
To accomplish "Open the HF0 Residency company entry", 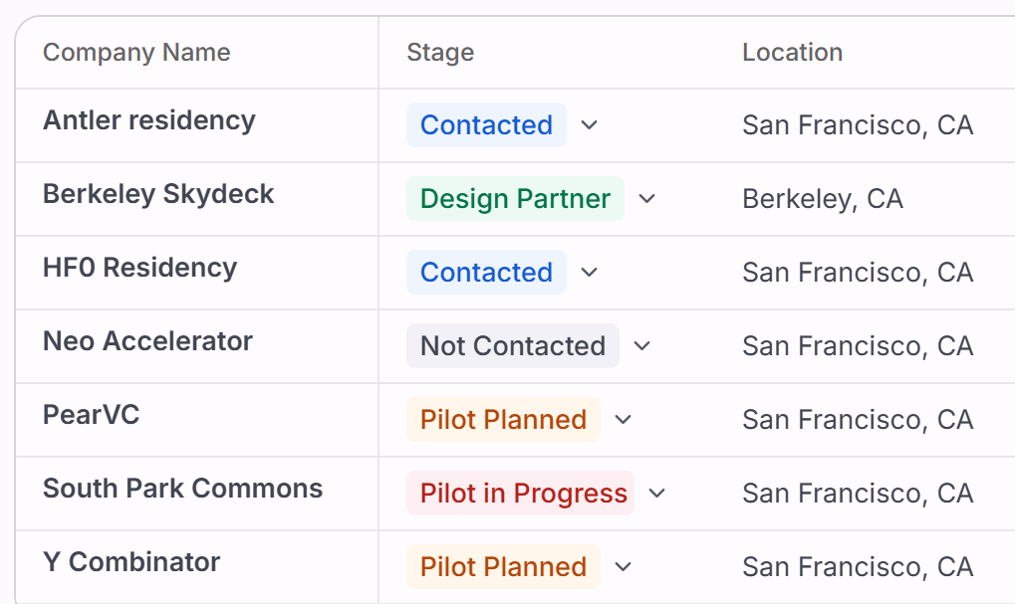I will 139,268.
